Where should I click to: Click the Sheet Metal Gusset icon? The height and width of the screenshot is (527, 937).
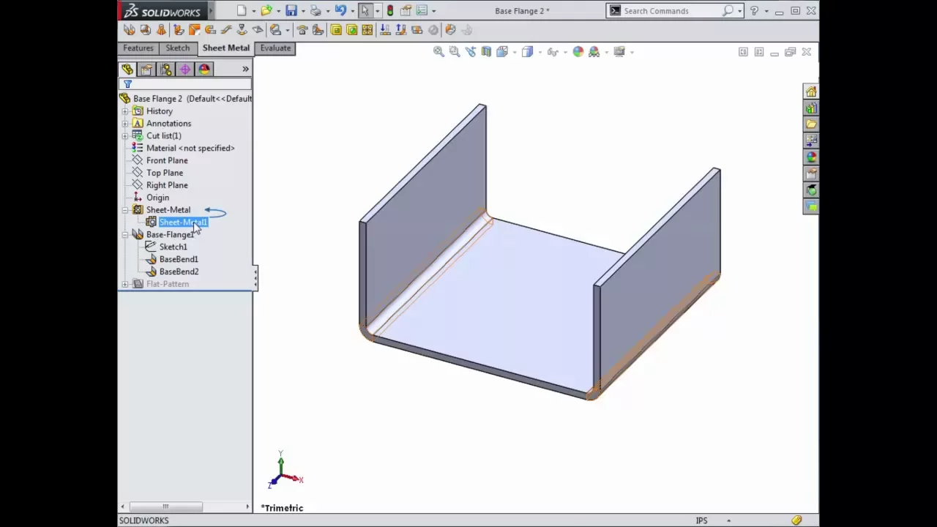[318, 30]
